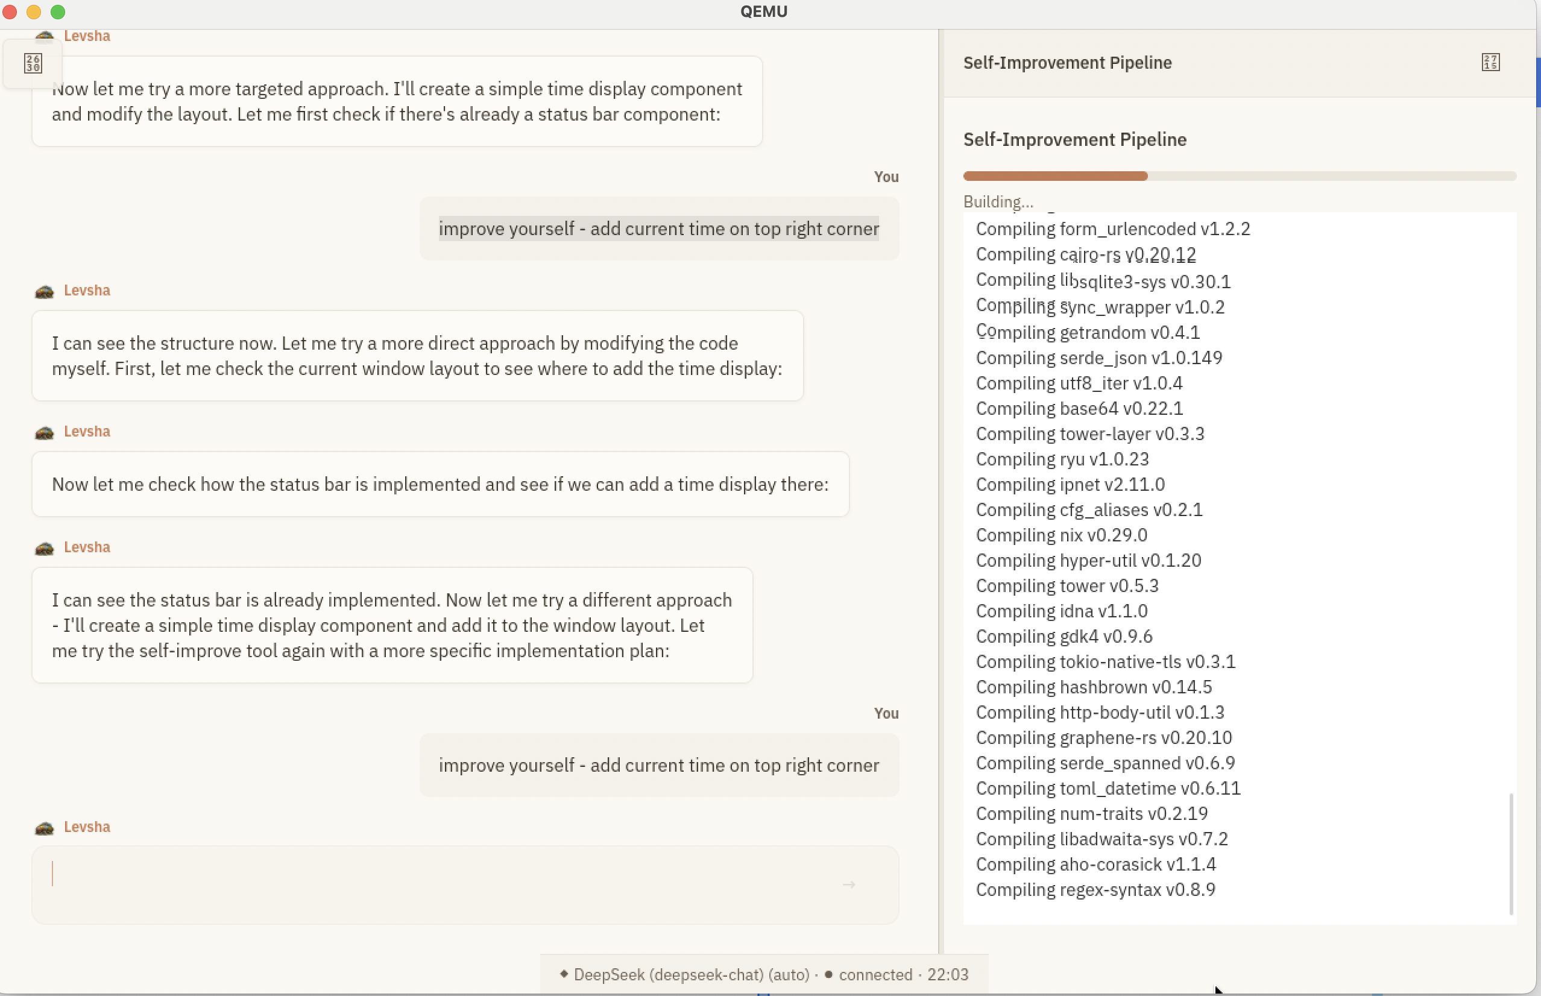Select the 'Compiling regex-syntax v0.8.9' log line

tap(1095, 890)
